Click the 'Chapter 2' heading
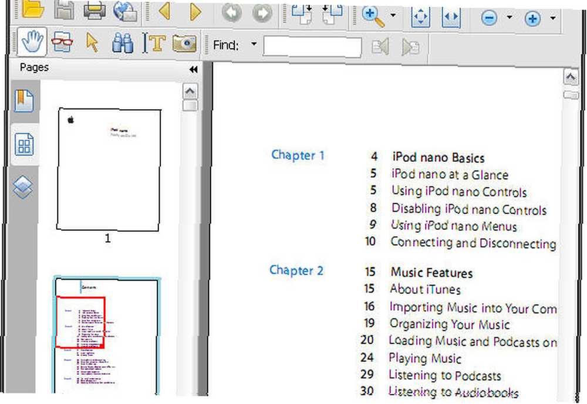The width and height of the screenshot is (587, 404). [x=296, y=270]
